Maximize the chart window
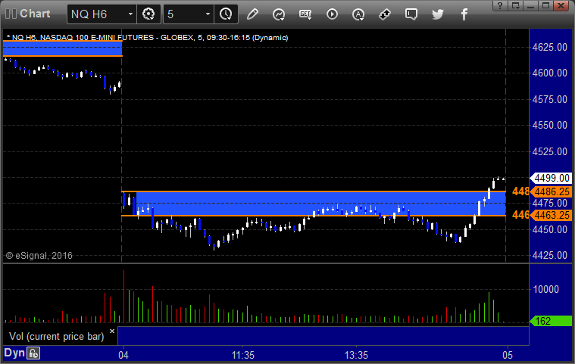This screenshot has width=575, height=364. (545, 5)
